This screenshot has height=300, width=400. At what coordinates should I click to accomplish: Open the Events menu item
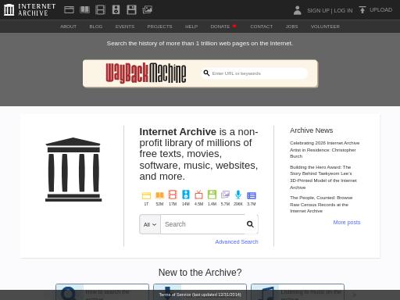click(125, 27)
